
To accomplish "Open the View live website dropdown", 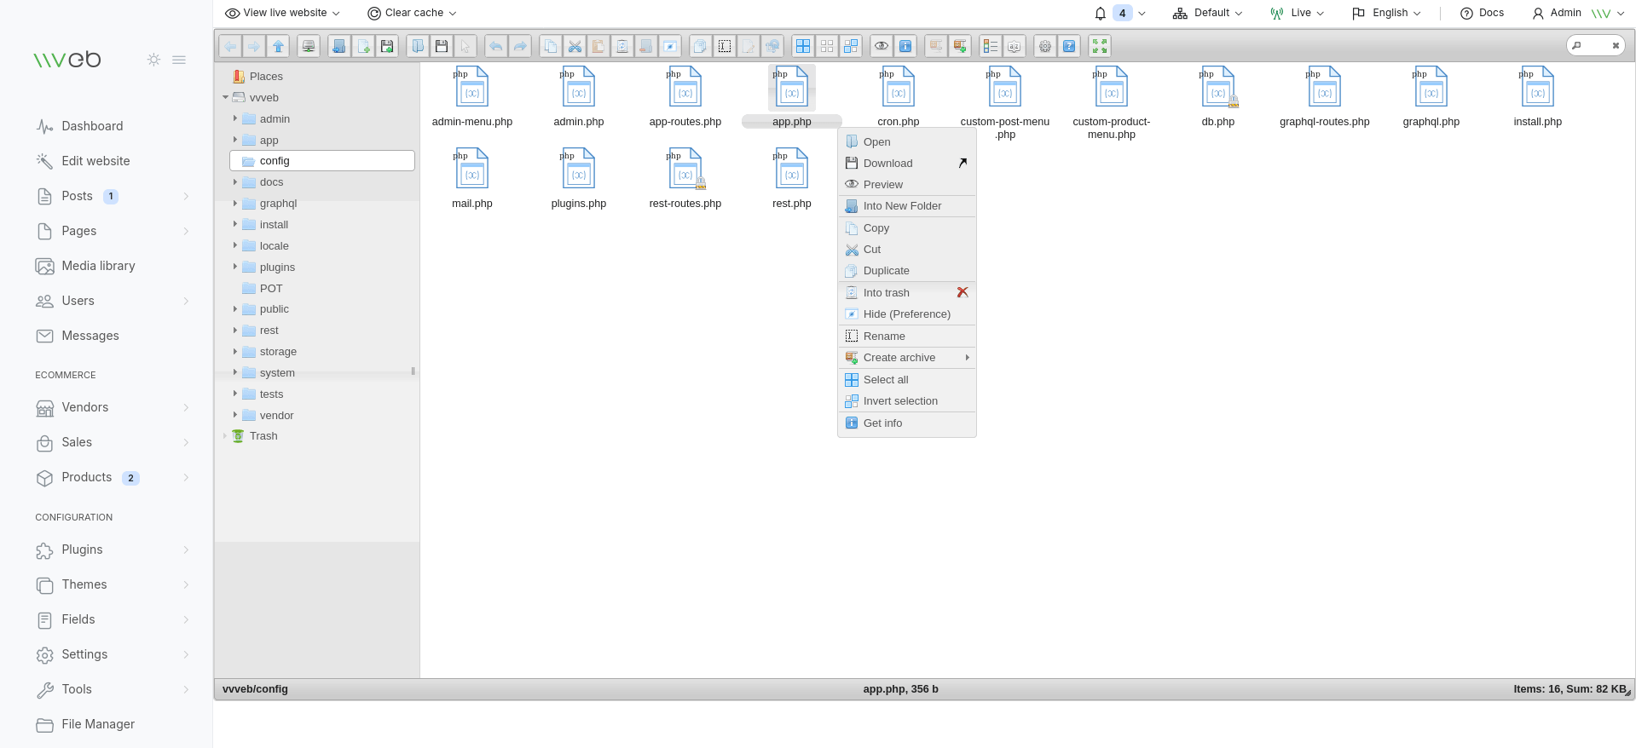I will coord(282,13).
